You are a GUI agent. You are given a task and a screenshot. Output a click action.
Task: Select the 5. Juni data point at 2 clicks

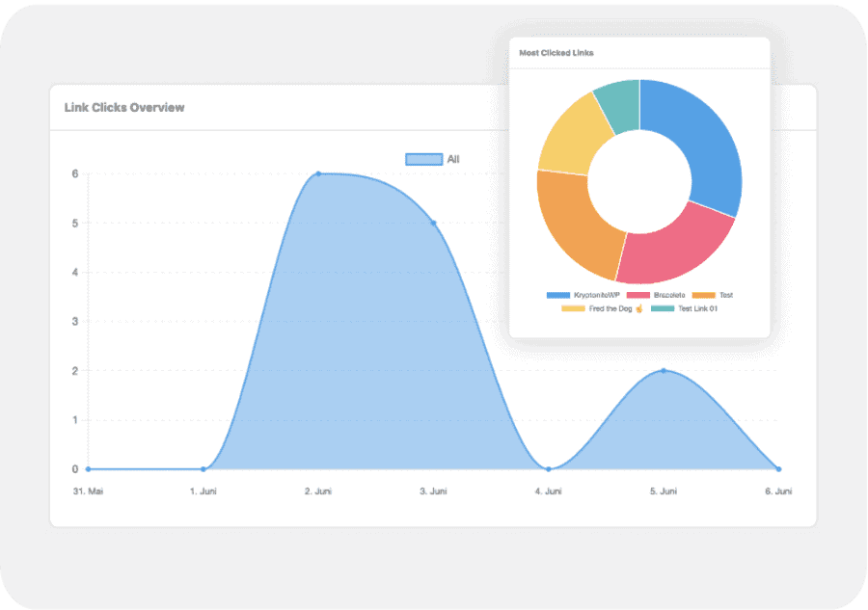click(x=664, y=371)
